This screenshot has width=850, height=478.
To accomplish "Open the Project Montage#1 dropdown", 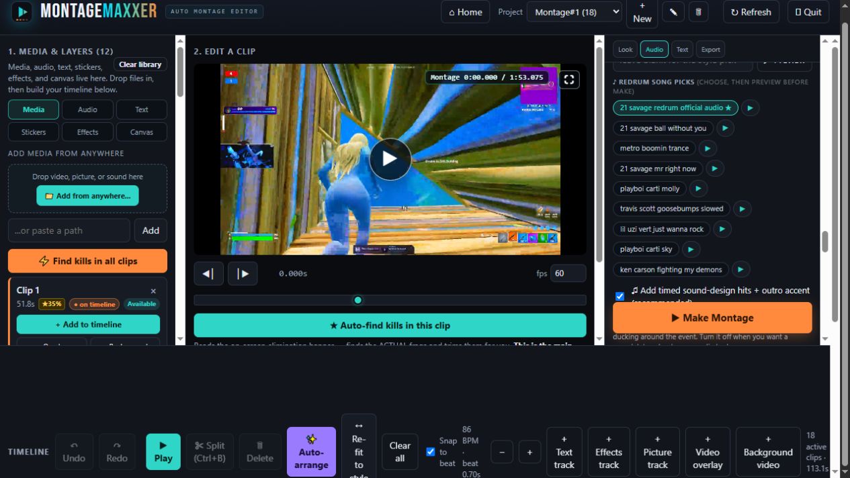I will click(575, 12).
